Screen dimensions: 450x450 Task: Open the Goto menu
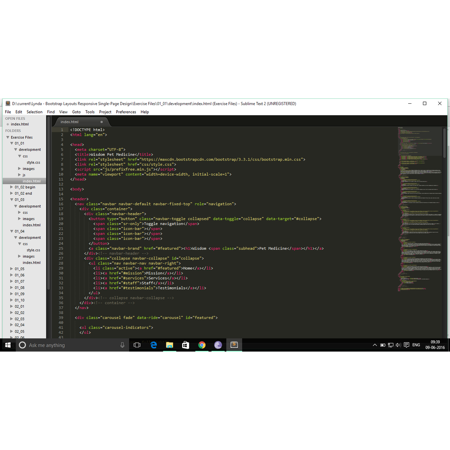(x=76, y=112)
